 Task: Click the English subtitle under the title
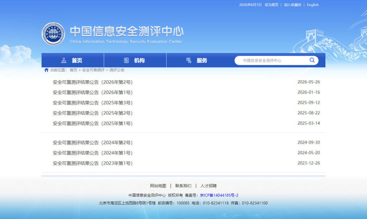[x=126, y=42]
